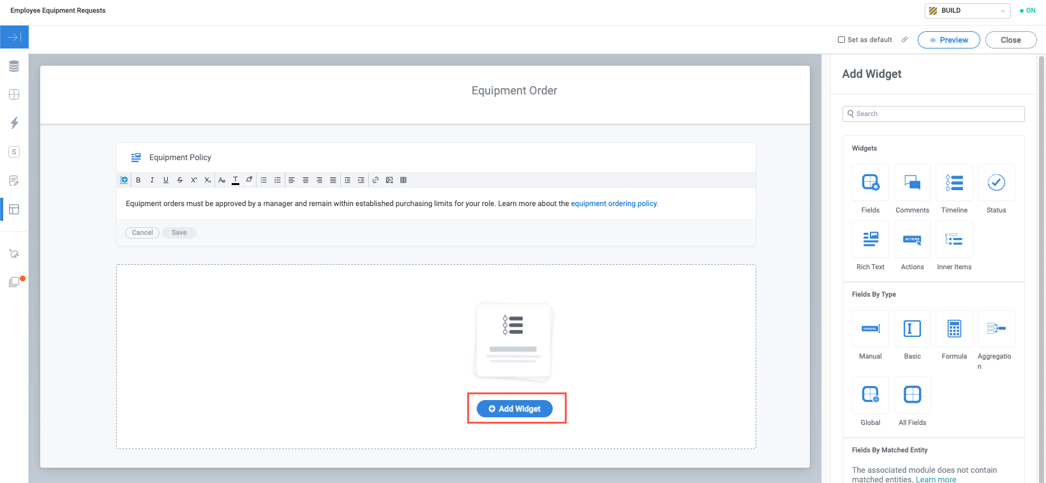
Task: Click the blue Add Widget button
Action: (x=514, y=408)
